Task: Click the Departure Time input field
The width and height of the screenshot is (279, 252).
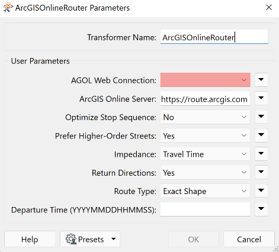Action: coord(206,209)
